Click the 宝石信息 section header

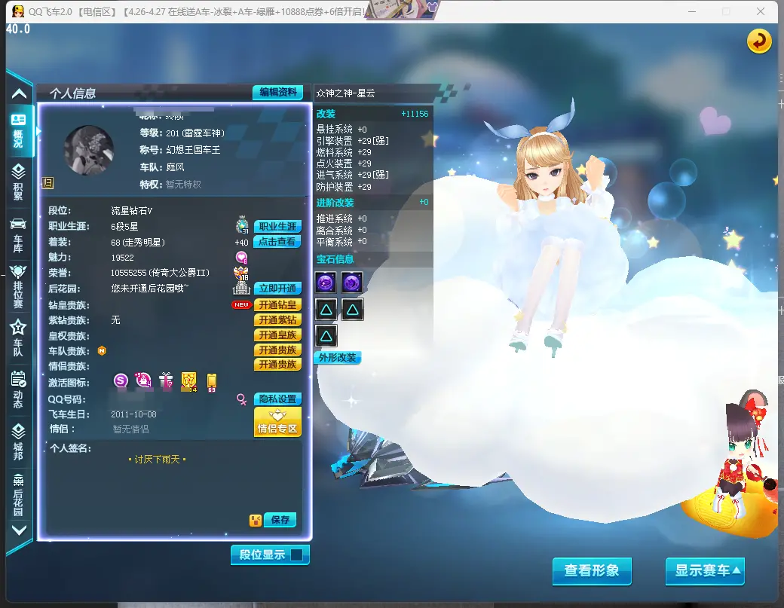[335, 258]
